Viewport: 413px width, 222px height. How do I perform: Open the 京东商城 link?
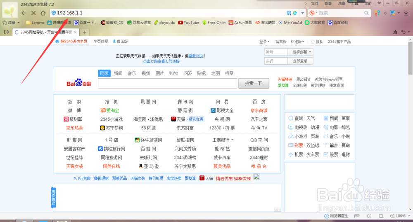point(259,111)
